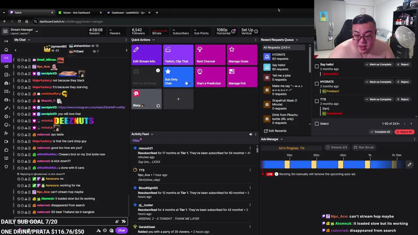Click the info icon next to 1080p Horizontal

tap(233, 31)
